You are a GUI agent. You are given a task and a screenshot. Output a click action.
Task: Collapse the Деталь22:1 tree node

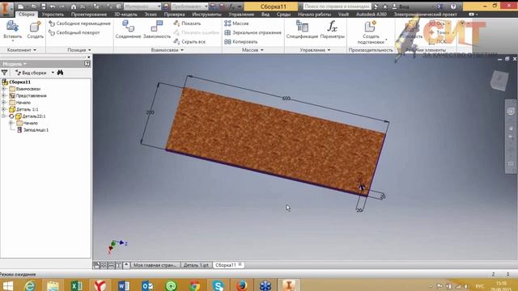click(4, 116)
